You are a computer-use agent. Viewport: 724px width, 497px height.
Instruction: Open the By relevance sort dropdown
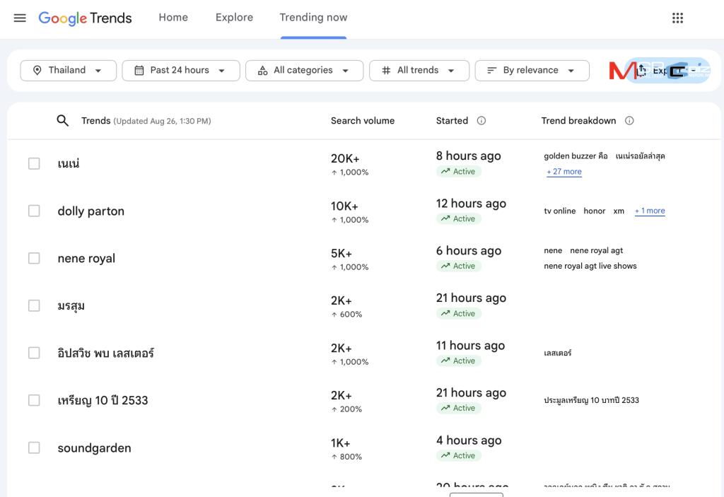[x=532, y=71]
